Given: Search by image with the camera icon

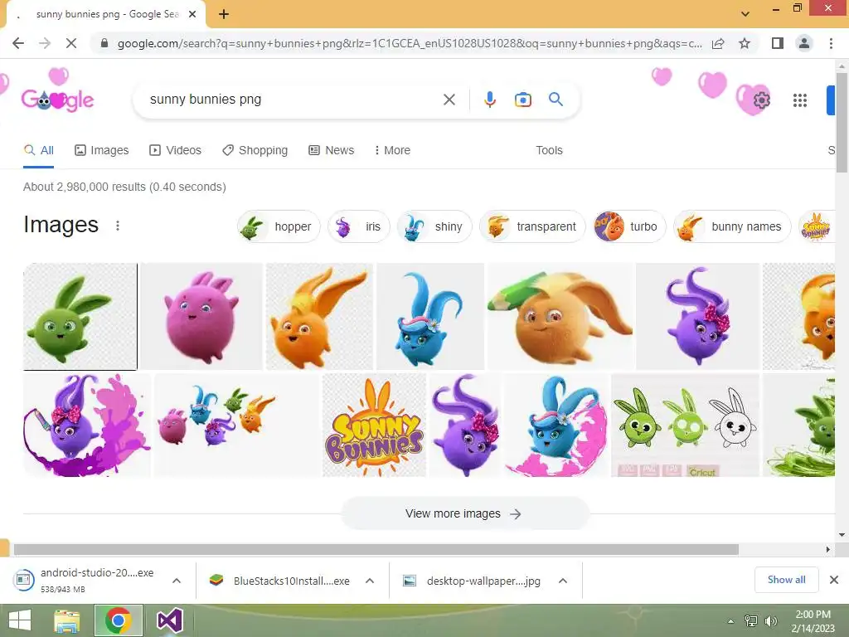Looking at the screenshot, I should click(522, 100).
